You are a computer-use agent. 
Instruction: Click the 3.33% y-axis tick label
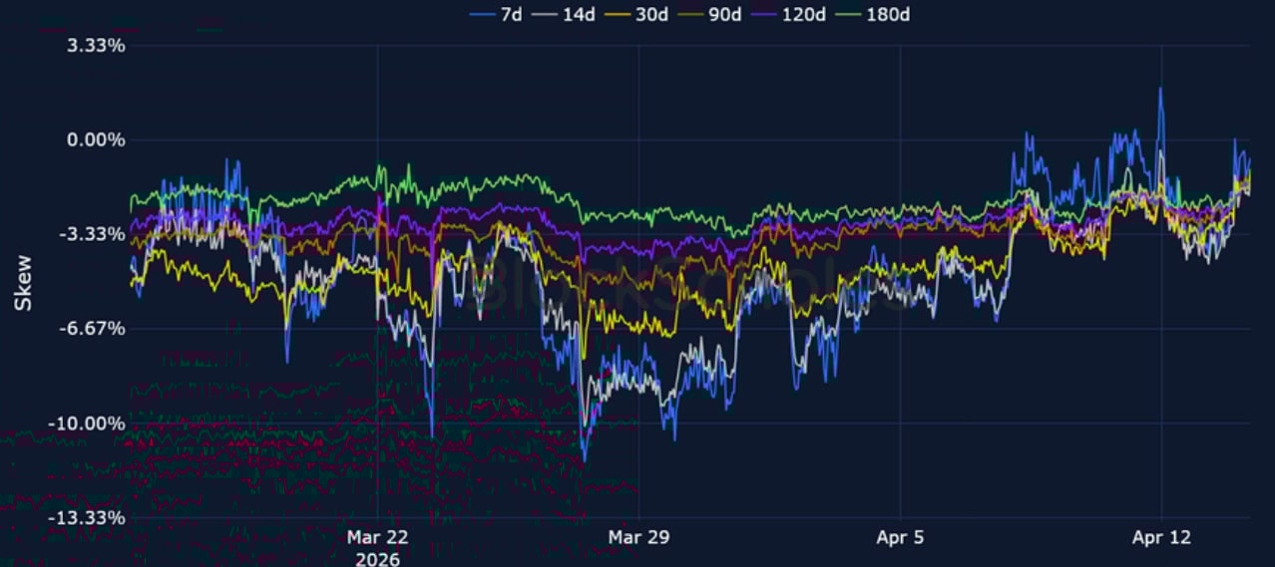click(x=97, y=46)
